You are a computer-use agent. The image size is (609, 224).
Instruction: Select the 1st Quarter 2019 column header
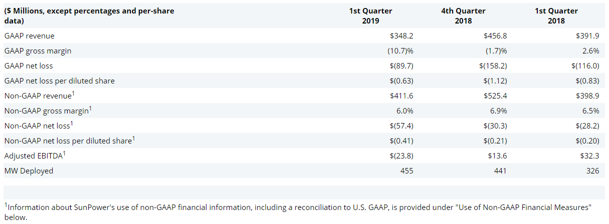pyautogui.click(x=370, y=15)
